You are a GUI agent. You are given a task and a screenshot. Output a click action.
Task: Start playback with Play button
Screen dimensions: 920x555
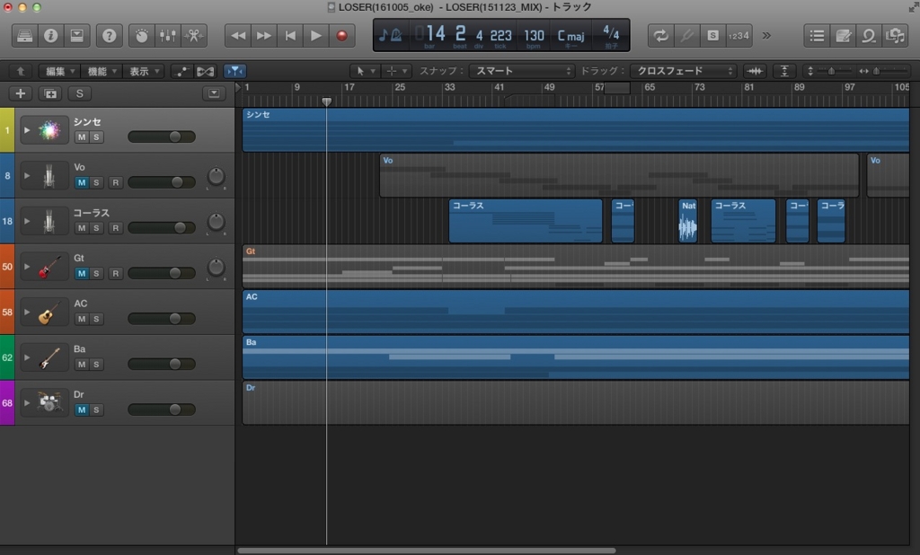315,36
